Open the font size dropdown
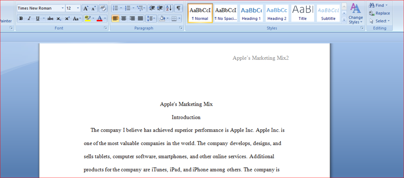This screenshot has width=404, height=178. coord(78,8)
